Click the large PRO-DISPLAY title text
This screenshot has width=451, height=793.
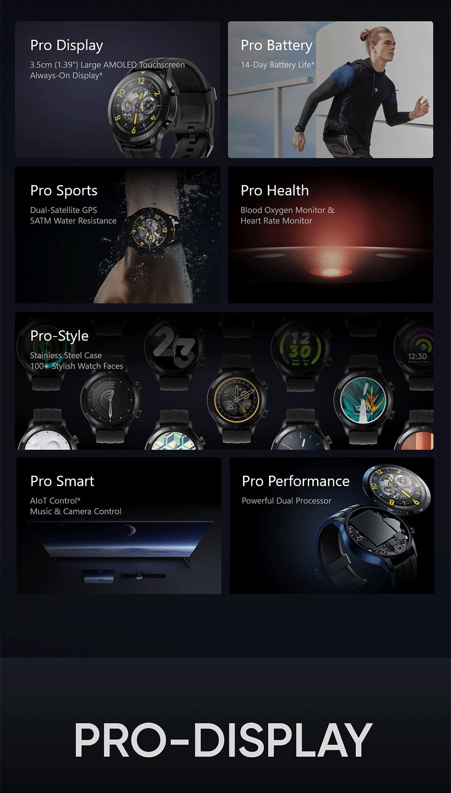pos(224,740)
